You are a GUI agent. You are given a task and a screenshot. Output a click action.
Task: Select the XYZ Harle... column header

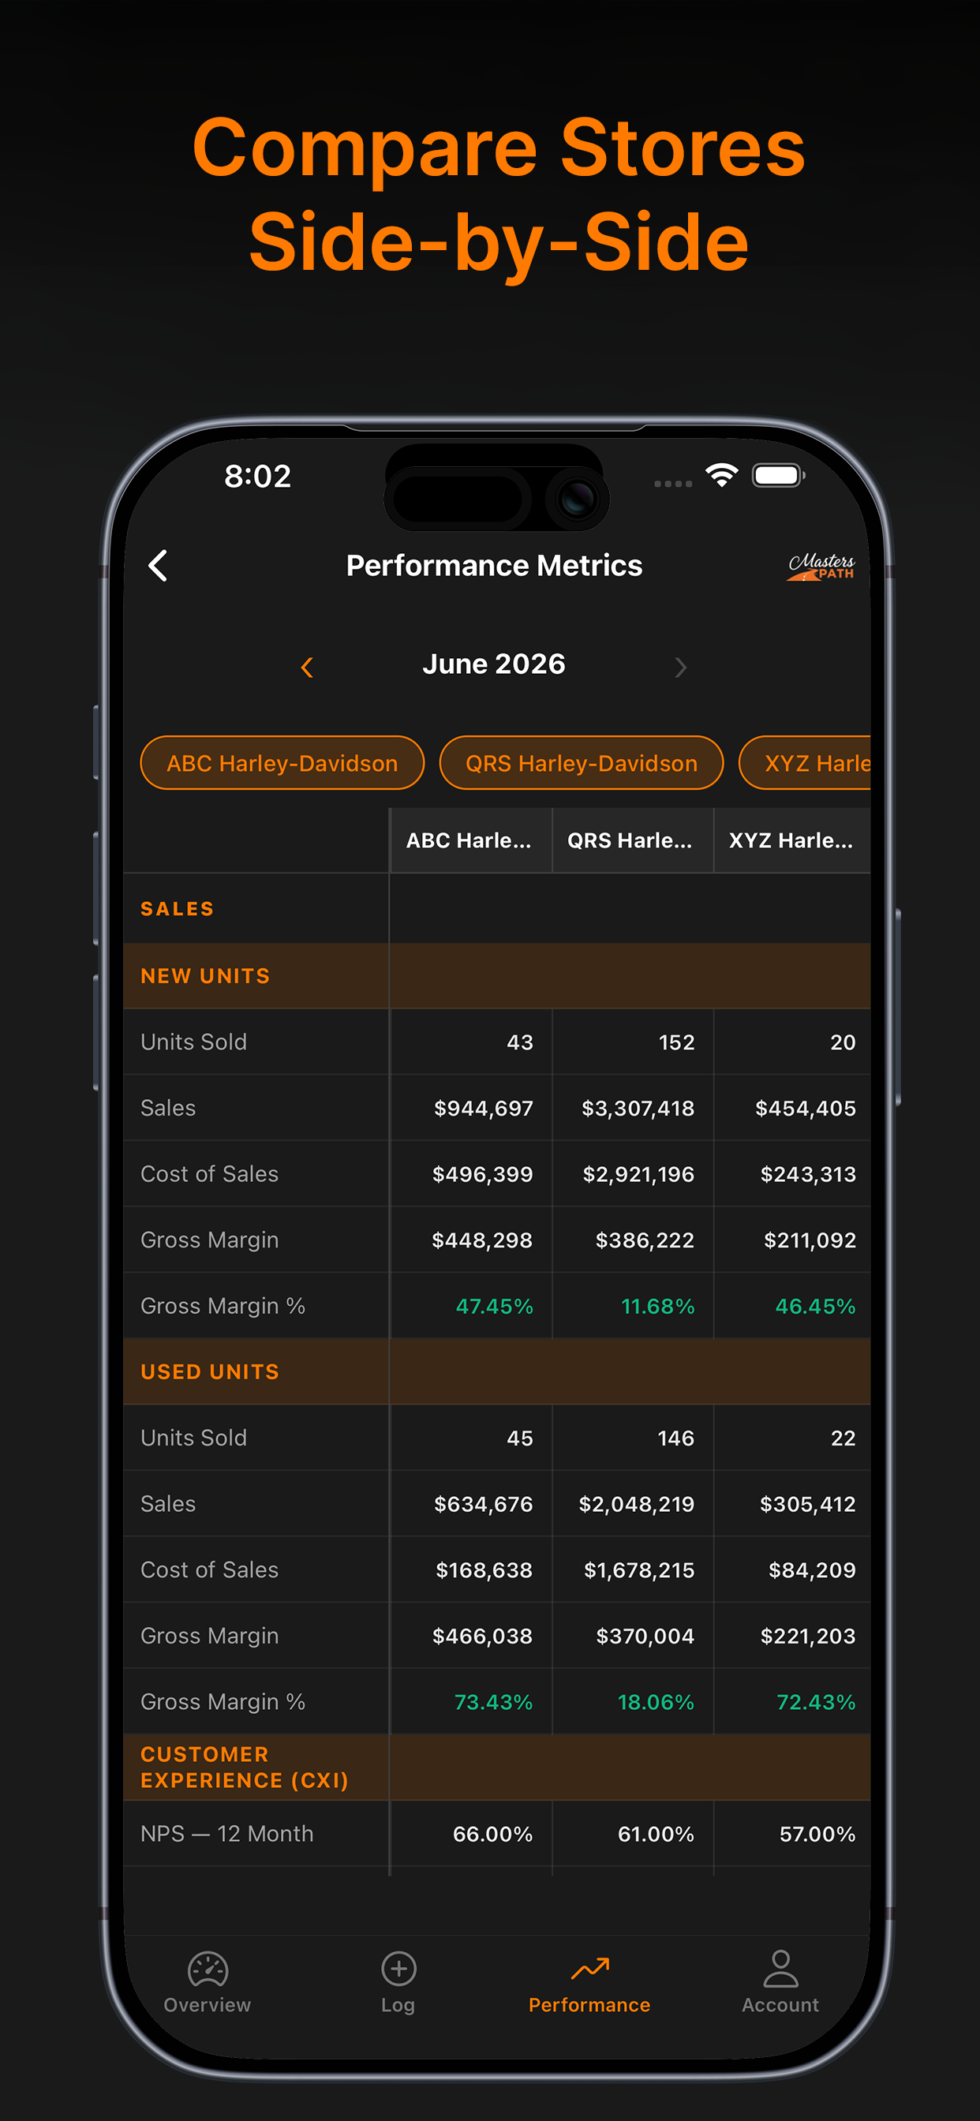tap(792, 840)
